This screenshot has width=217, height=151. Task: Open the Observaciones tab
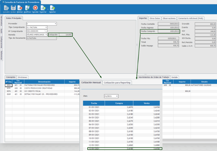169,18
